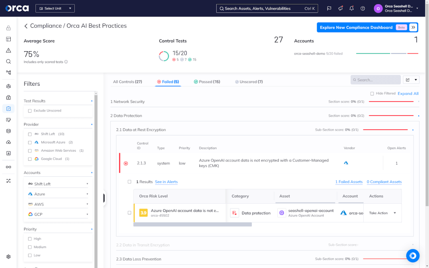Expand the GCP accounts dropdown
The image size is (429, 268).
[x=58, y=214]
